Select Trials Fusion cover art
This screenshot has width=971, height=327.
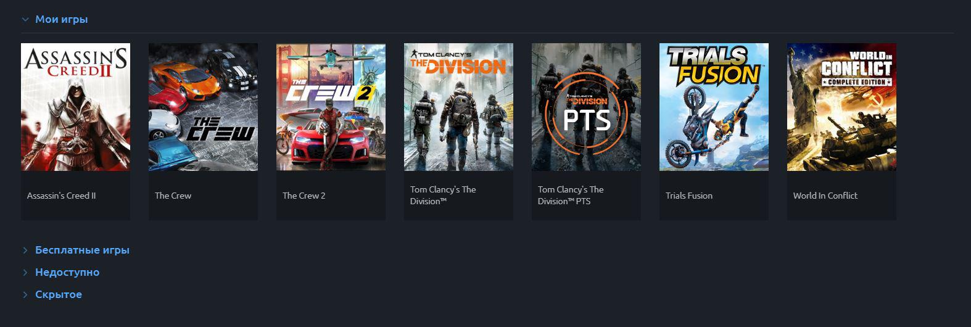pyautogui.click(x=714, y=107)
